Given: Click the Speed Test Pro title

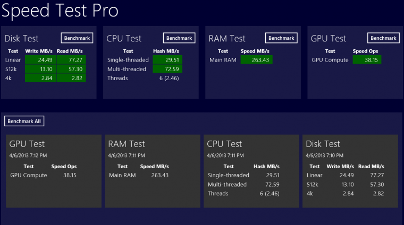Looking at the screenshot, I should (60, 11).
